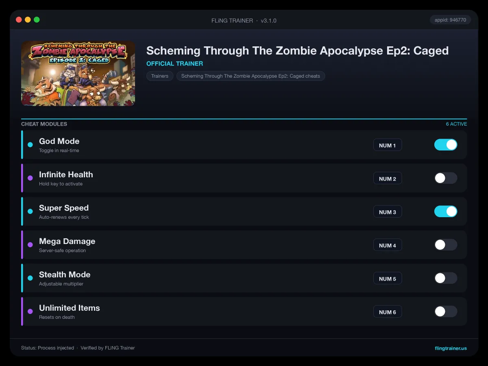Click the purple status dot beside Unlimited Items
Screen dimensions: 488x366
click(30, 312)
